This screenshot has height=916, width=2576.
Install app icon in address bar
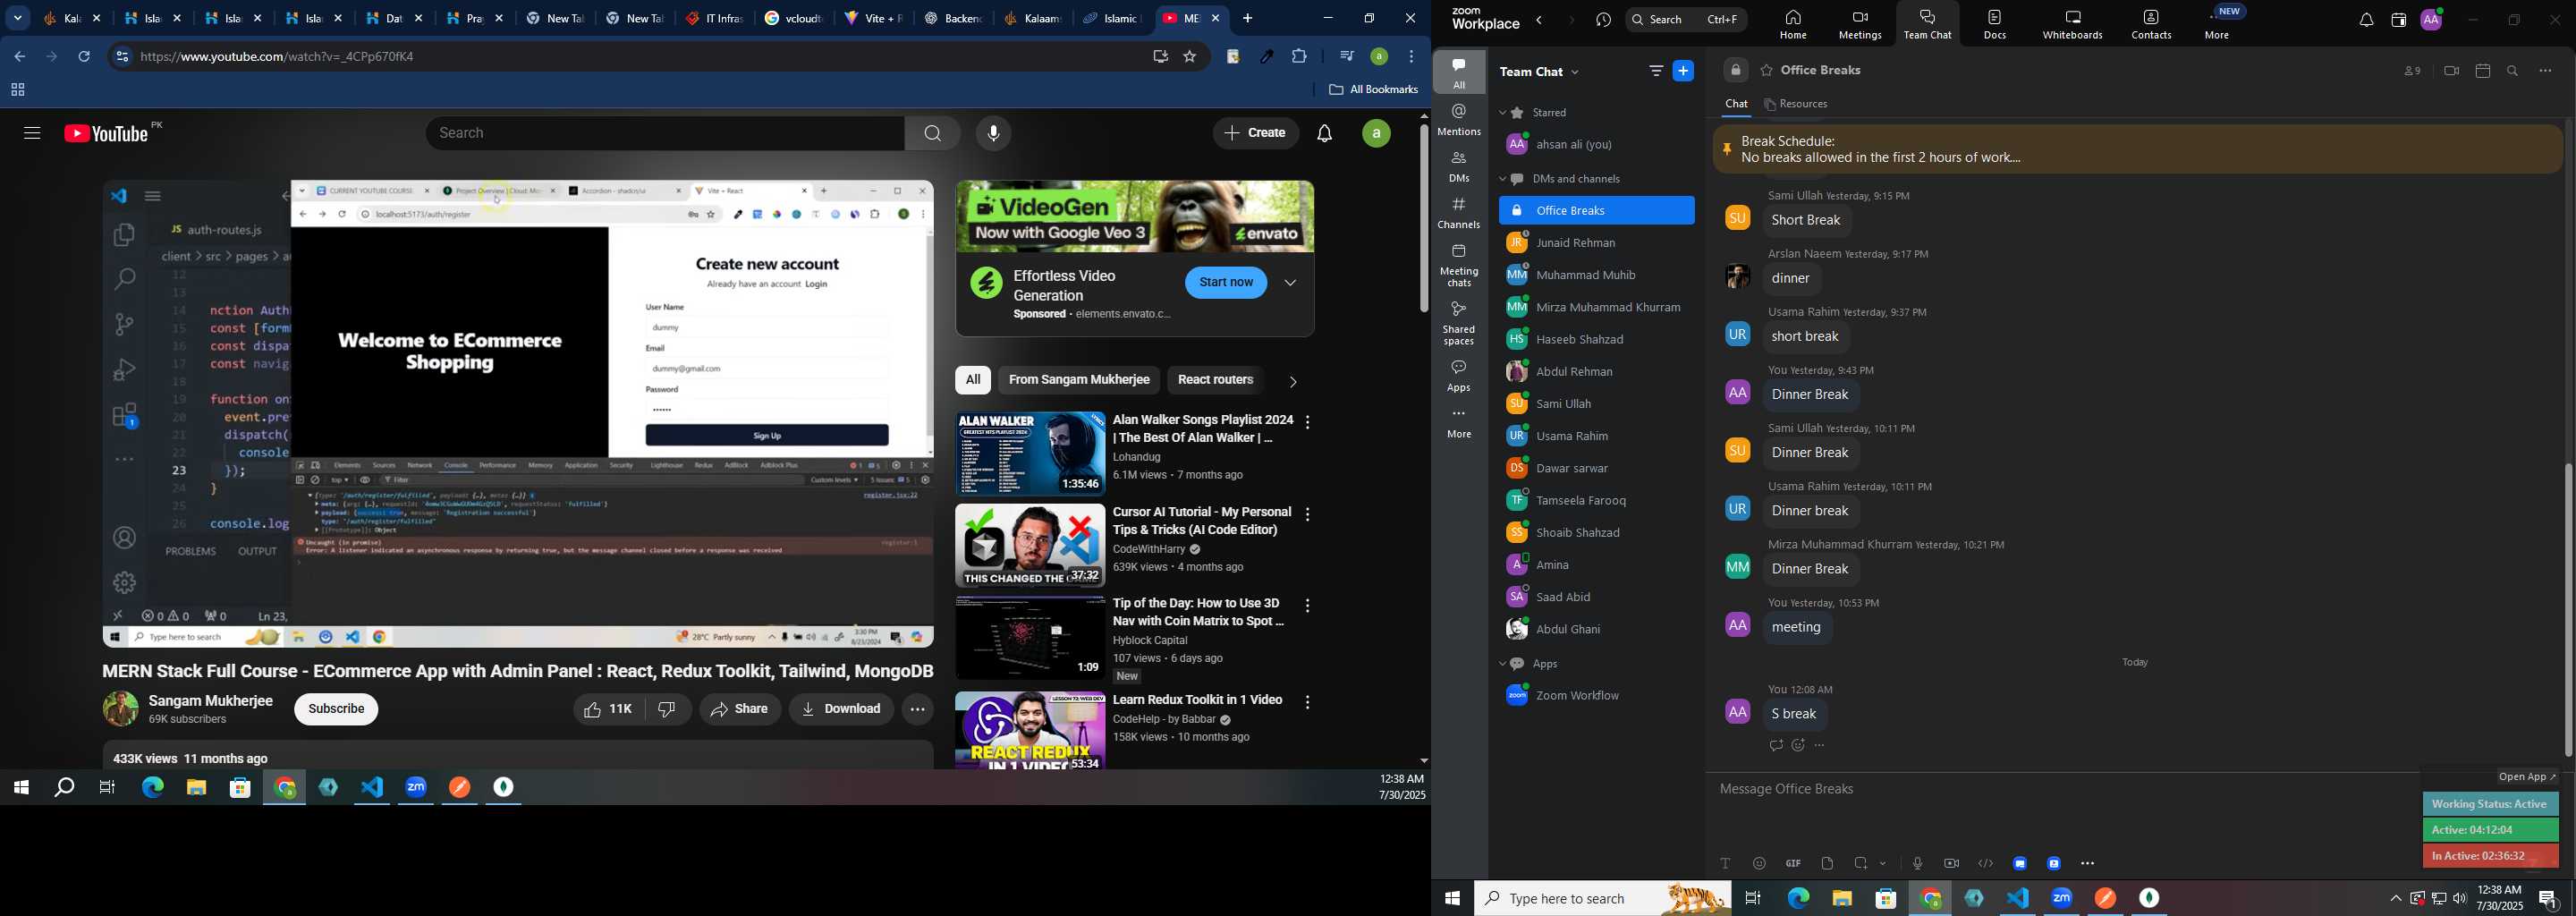point(1160,57)
